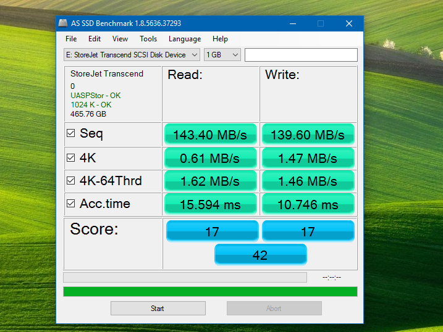Uncheck the Acc.time test checkbox
This screenshot has height=332, width=443.
tap(70, 204)
